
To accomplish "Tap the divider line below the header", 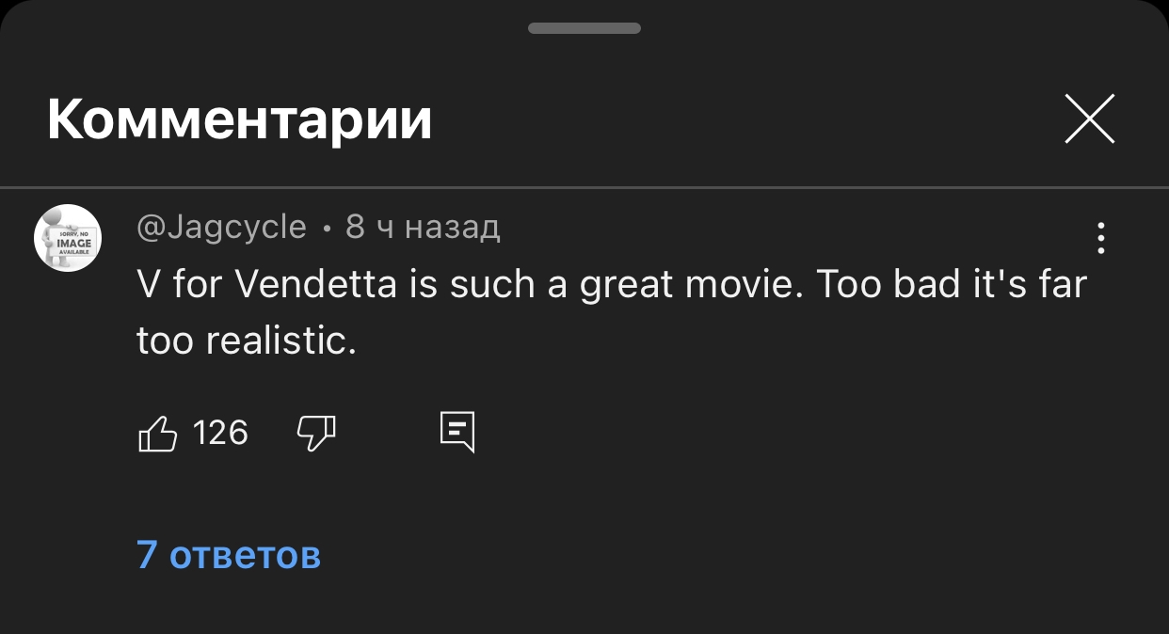I will [584, 187].
